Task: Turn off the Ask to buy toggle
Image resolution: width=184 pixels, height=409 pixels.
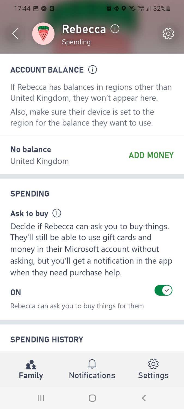Action: [163, 291]
